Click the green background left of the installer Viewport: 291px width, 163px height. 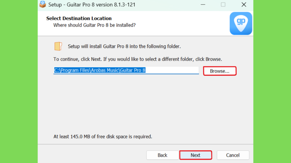(18, 81)
